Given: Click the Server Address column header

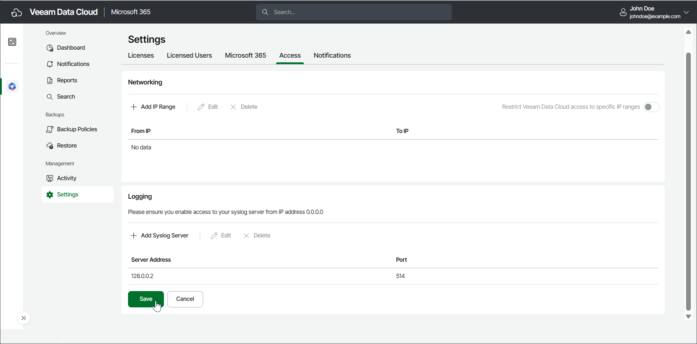Looking at the screenshot, I should pyautogui.click(x=151, y=260).
